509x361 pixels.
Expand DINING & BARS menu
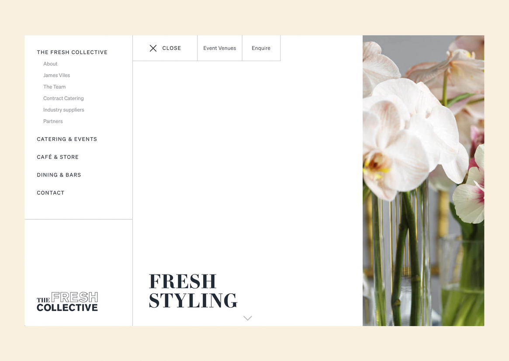tap(59, 175)
